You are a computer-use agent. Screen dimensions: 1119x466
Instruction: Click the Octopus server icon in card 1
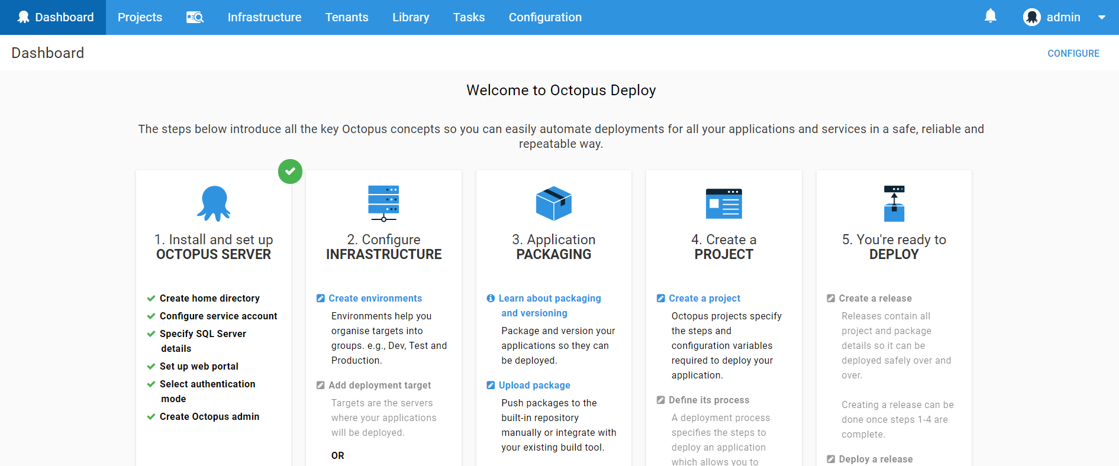pyautogui.click(x=214, y=203)
